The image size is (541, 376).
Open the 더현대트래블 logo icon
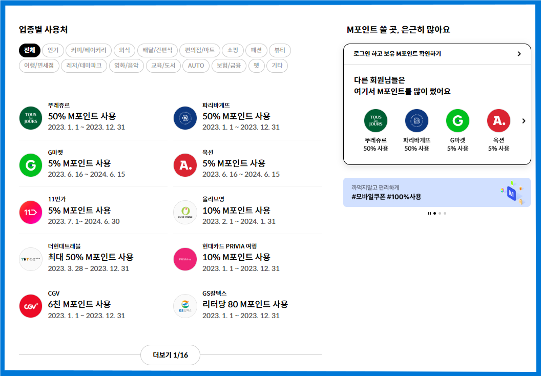[x=31, y=259]
